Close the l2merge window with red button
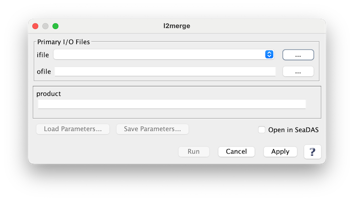This screenshot has width=354, height=201. point(35,26)
